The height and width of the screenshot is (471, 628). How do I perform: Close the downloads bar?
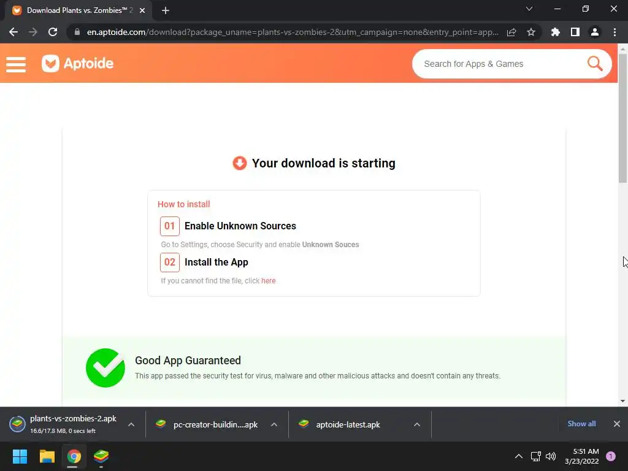point(617,424)
